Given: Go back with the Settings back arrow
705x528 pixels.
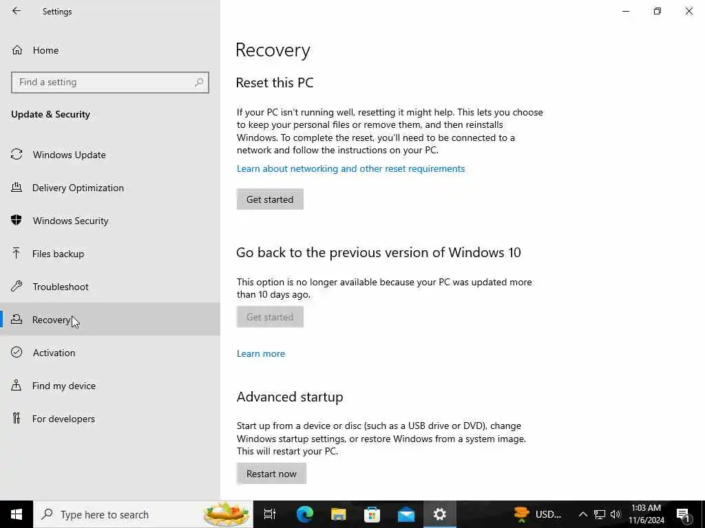Looking at the screenshot, I should [x=17, y=11].
